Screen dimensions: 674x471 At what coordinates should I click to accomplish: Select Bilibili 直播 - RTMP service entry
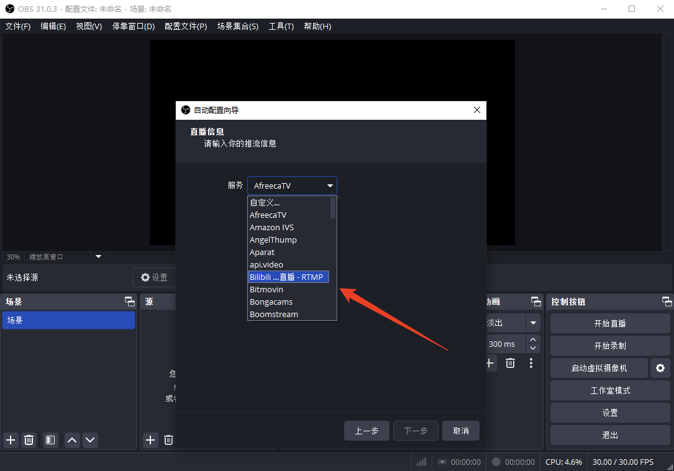point(288,277)
